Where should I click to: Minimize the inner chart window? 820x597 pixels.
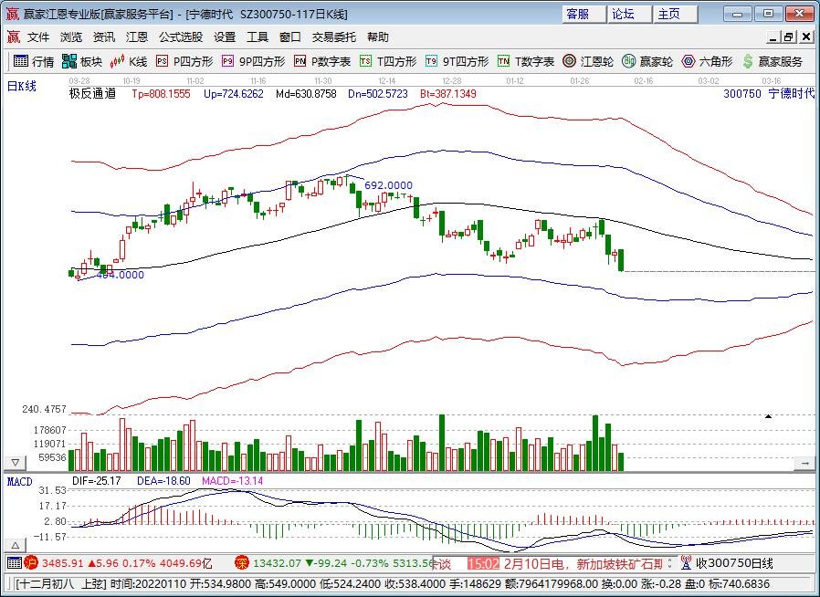coord(773,37)
